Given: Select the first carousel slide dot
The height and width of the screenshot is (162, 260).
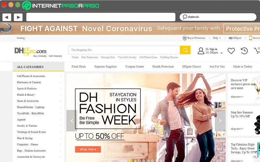Looking at the screenshot, I should pyautogui.click(x=131, y=160).
